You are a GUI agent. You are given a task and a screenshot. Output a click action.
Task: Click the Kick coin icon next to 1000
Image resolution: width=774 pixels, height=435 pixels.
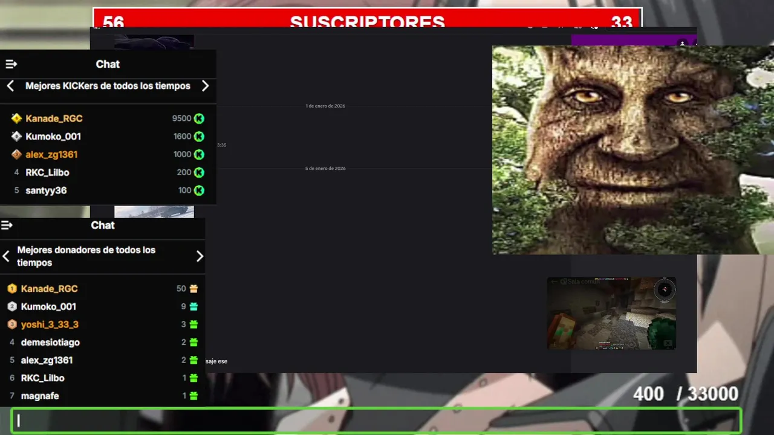(199, 155)
